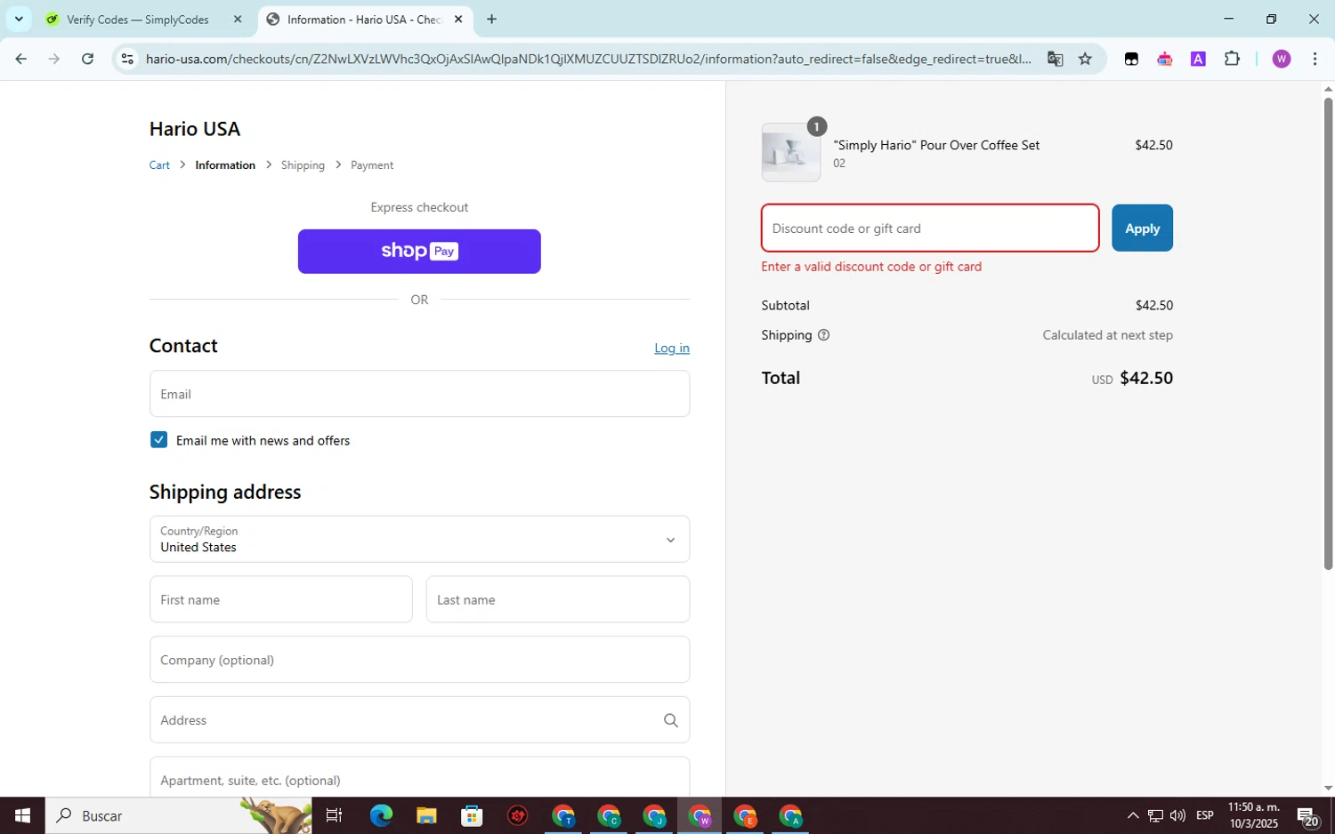
Task: Uncheck Email me with news and offers
Action: click(159, 440)
